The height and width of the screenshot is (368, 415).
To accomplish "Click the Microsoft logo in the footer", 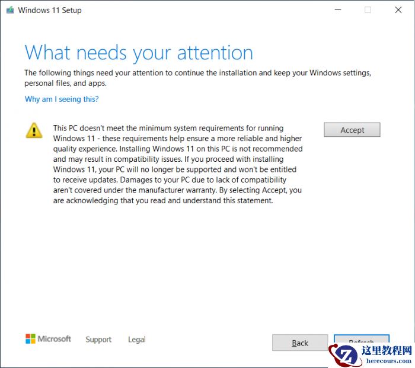I will (48, 339).
